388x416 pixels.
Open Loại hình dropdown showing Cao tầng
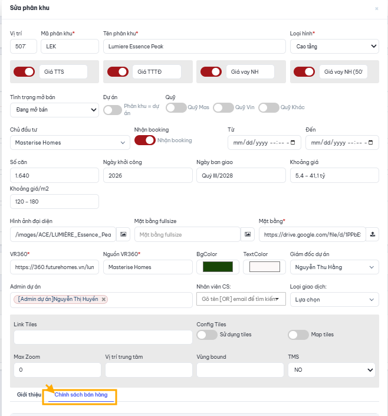click(334, 47)
